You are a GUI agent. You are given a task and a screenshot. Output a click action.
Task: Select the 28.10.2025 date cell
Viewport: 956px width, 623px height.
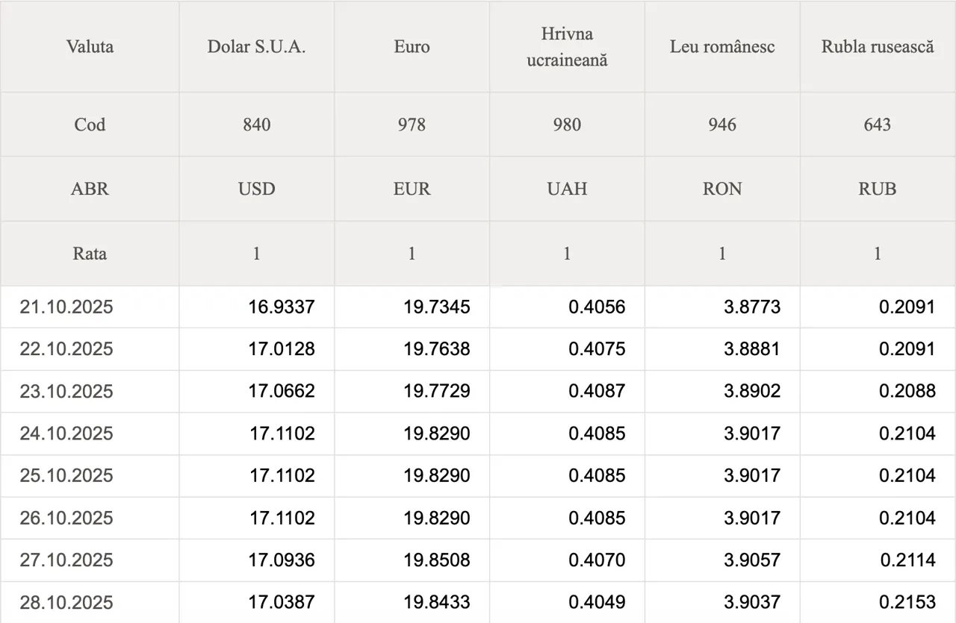click(66, 602)
